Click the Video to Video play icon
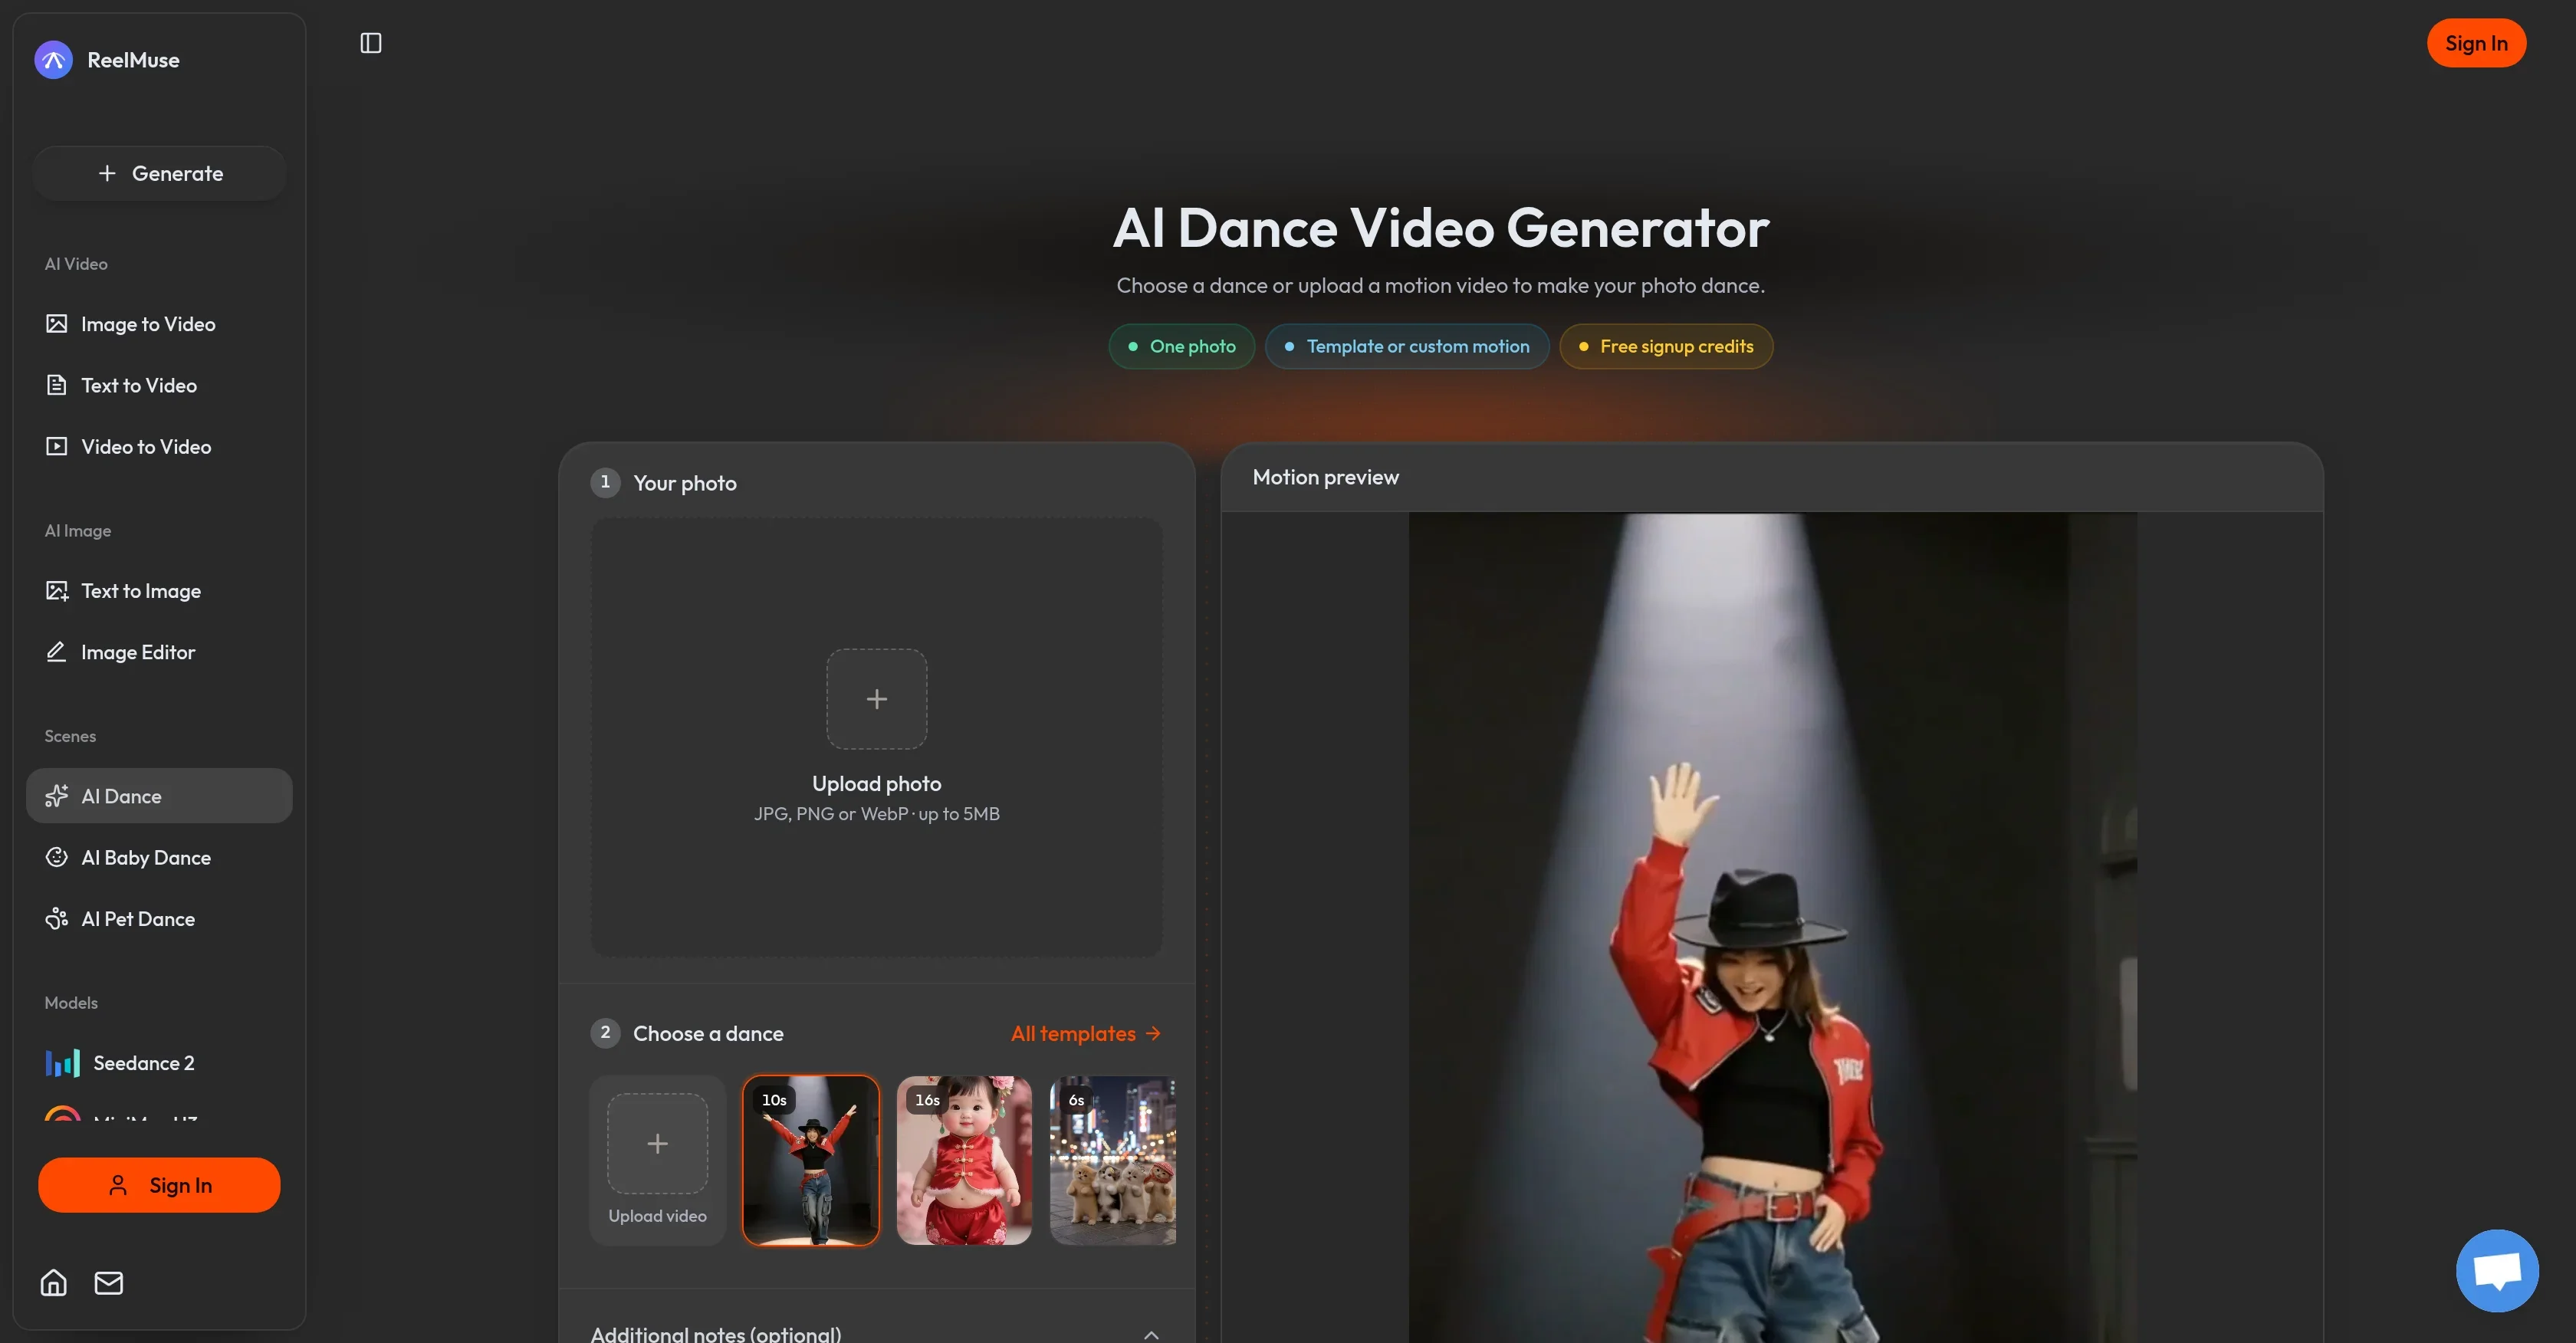This screenshot has width=2576, height=1343. tap(57, 446)
